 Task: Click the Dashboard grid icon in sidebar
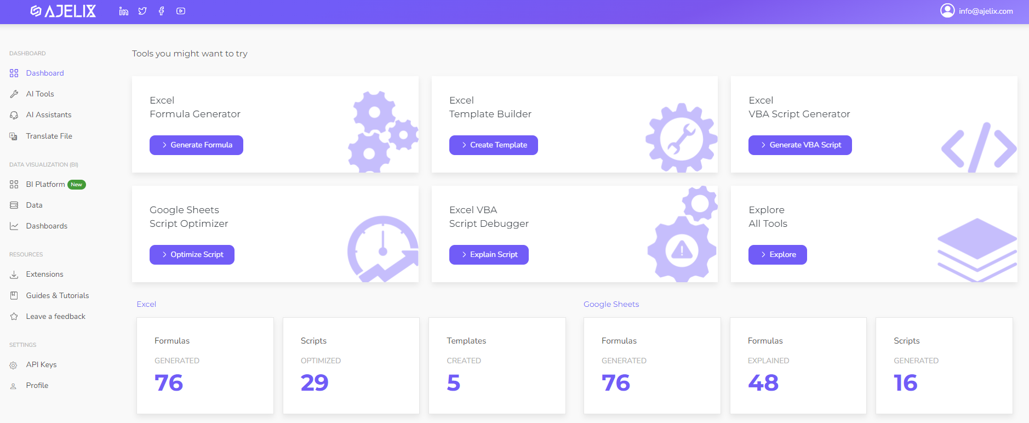pos(14,73)
